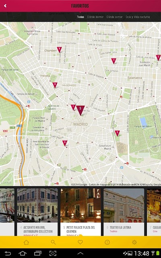Open the search magnifier icon

[x=53, y=242]
